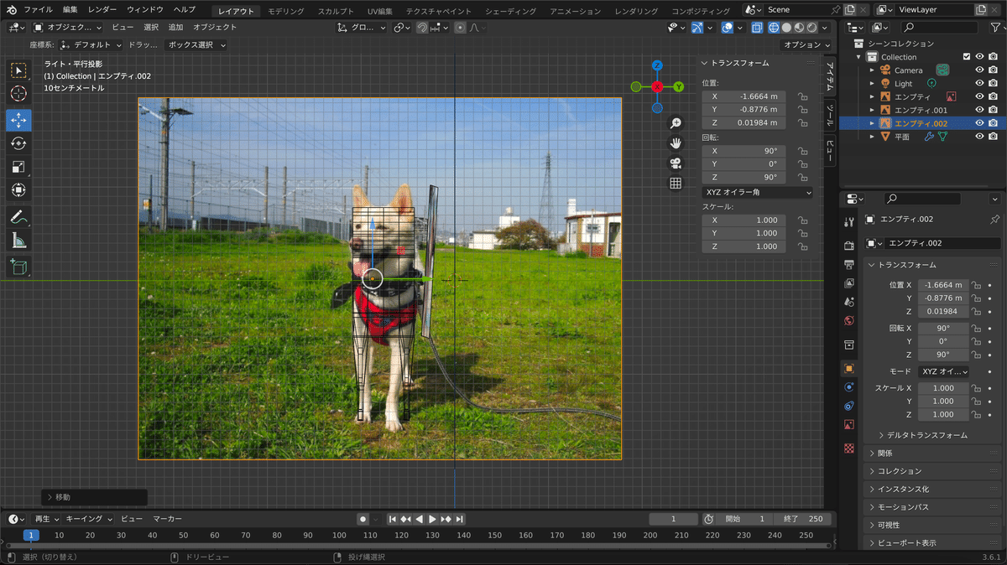Open the キーイング timeline menu
This screenshot has height=565, width=1007.
pyautogui.click(x=89, y=519)
